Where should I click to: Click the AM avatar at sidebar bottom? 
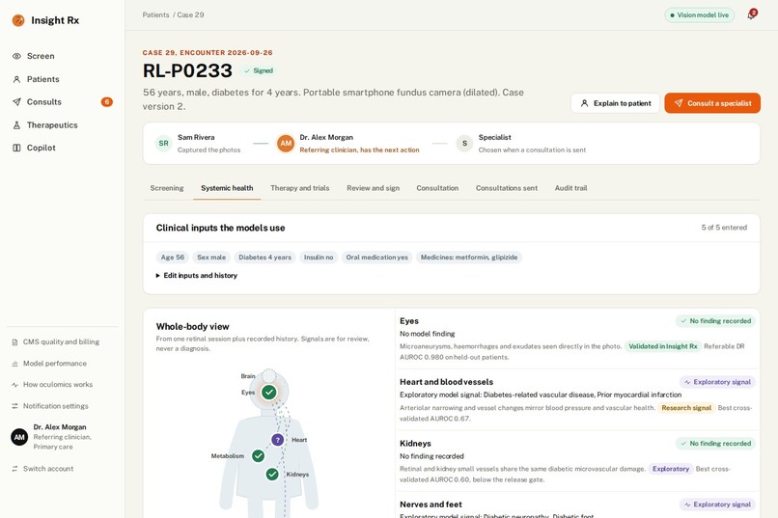click(x=19, y=437)
